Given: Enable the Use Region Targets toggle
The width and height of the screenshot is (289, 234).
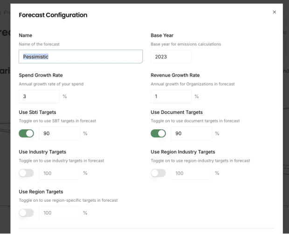Looking at the screenshot, I should (27, 213).
